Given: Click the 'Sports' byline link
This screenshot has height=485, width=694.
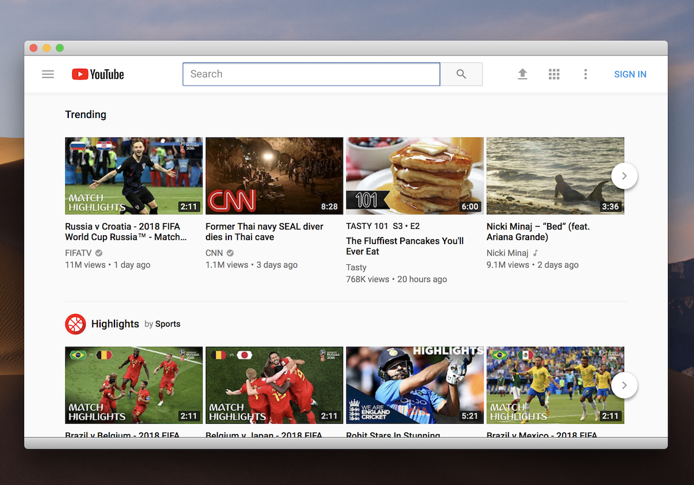Looking at the screenshot, I should coord(168,324).
